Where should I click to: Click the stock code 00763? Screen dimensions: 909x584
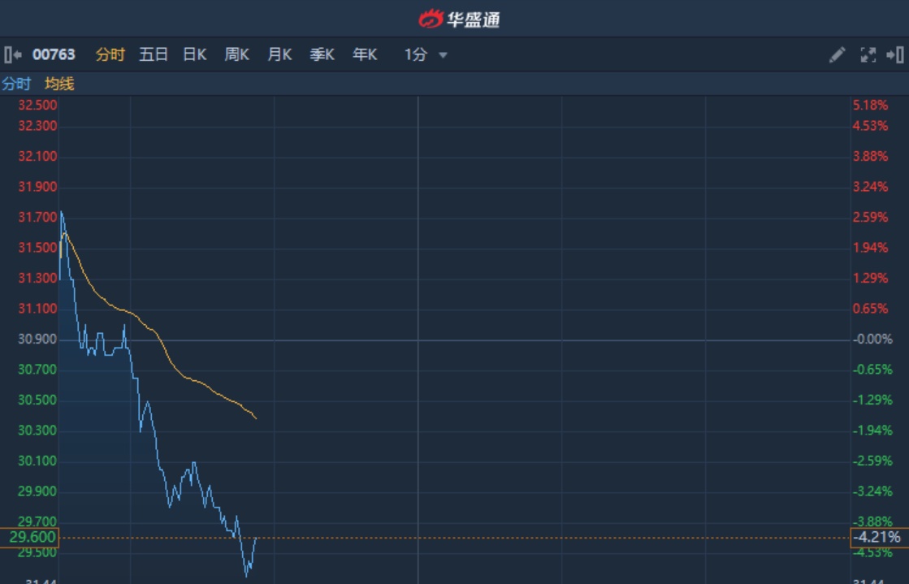point(54,54)
